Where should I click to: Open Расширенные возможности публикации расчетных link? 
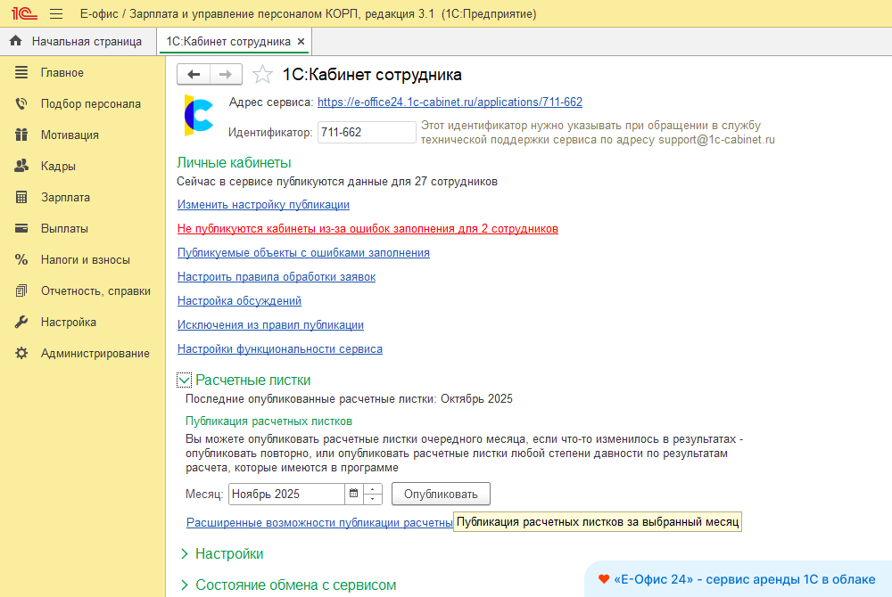319,522
